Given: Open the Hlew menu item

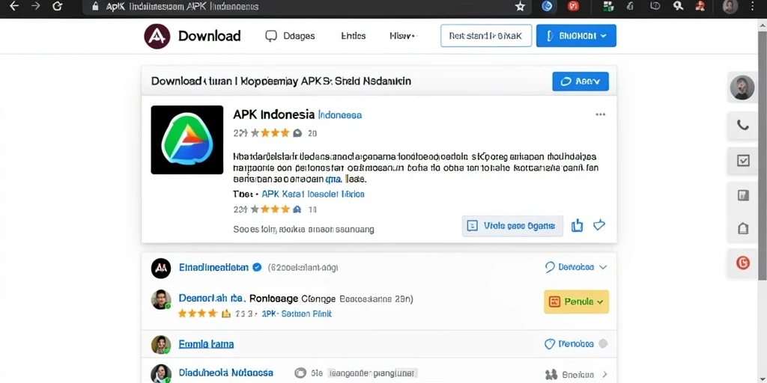Looking at the screenshot, I should [x=402, y=36].
